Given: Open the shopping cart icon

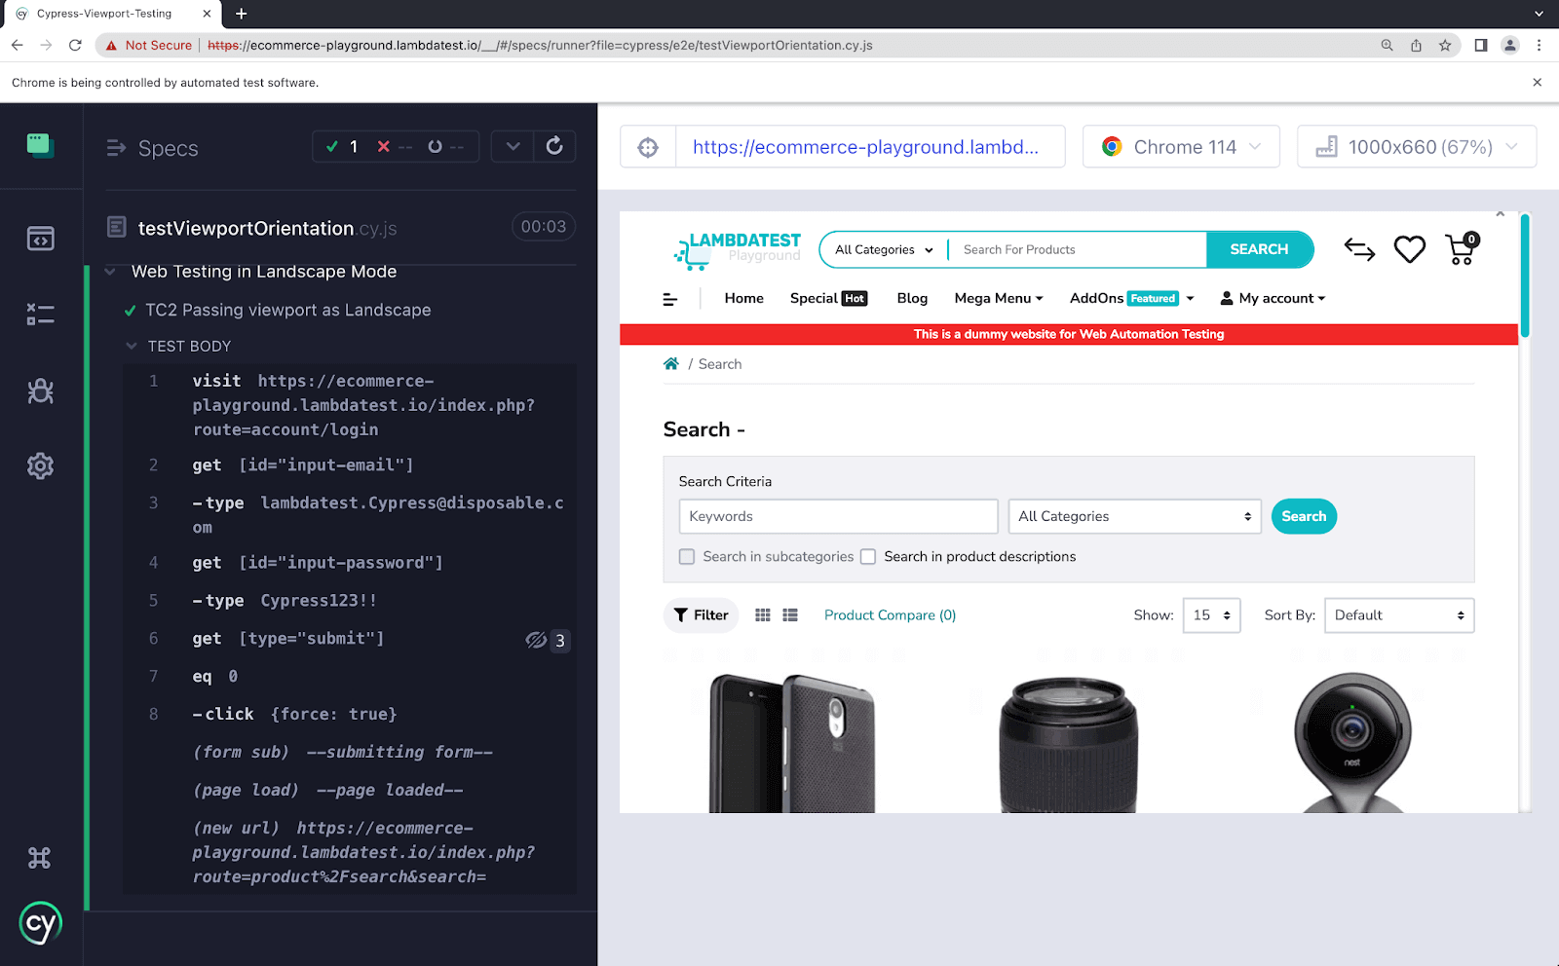Looking at the screenshot, I should tap(1461, 249).
